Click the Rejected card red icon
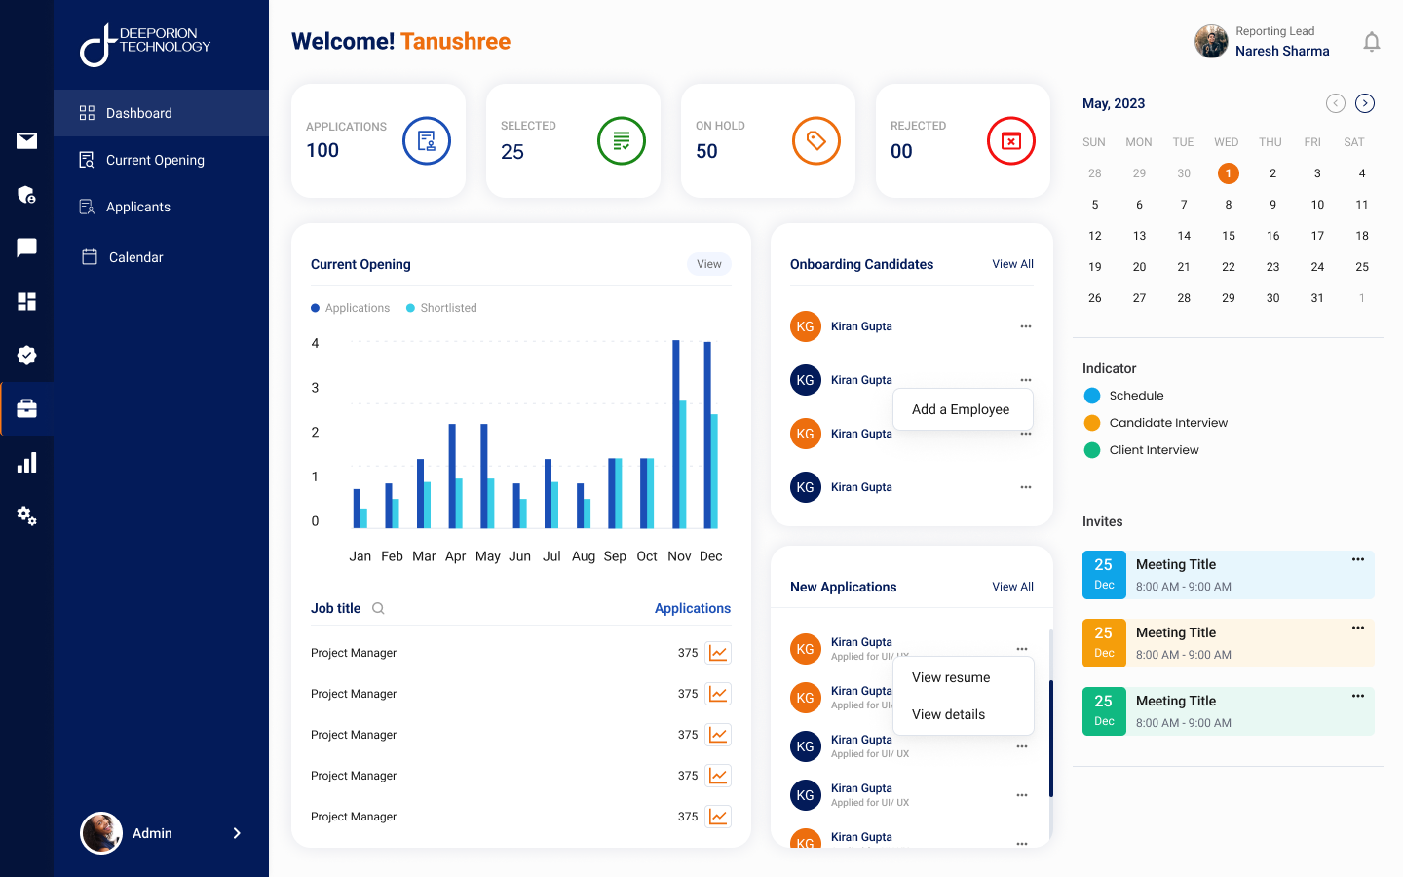 (1010, 141)
